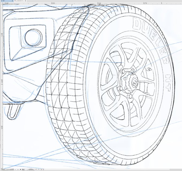182x171 pixels.
Task: Zoom in using the plus icon
Action: [x=18, y=169]
